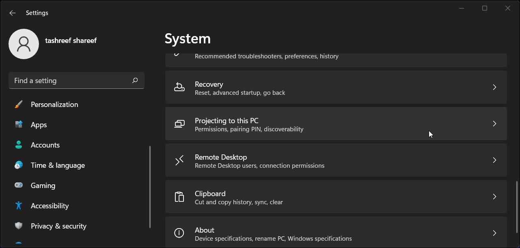520x248 pixels.
Task: Open Time & language settings
Action: point(77,165)
